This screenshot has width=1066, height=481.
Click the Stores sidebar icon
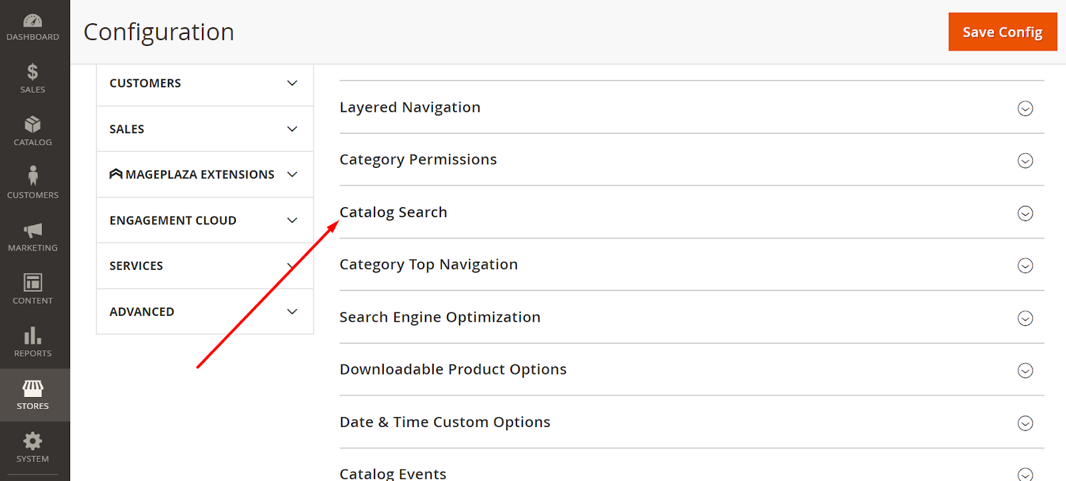click(33, 392)
